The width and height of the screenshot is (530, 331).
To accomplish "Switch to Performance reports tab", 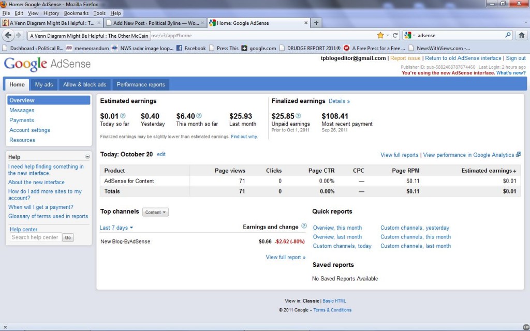I will [x=141, y=84].
